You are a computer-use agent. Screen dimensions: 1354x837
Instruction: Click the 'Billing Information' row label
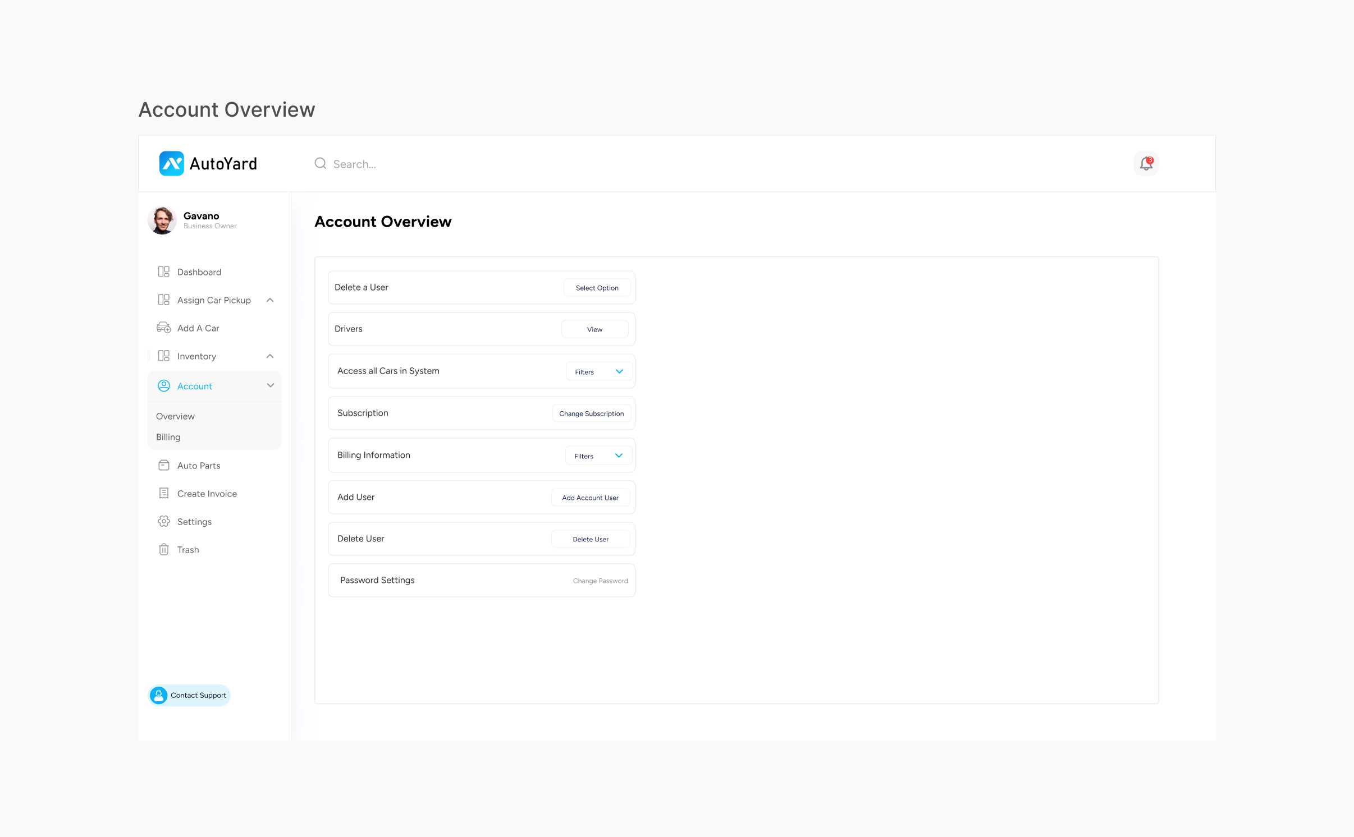pos(373,455)
